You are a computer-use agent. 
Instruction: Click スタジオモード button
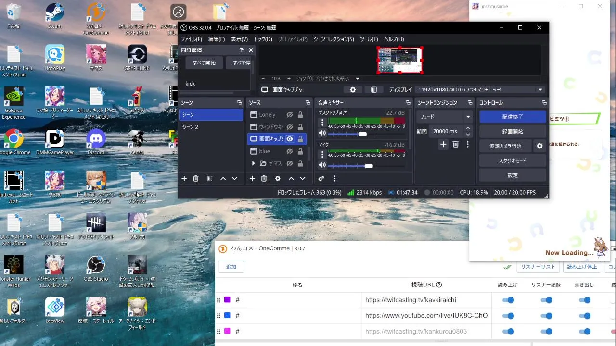(x=513, y=161)
